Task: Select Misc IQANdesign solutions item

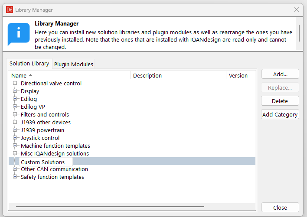Action: pos(55,153)
